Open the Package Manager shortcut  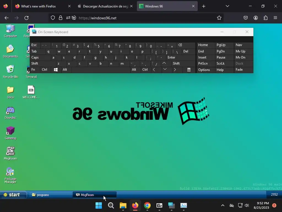[x=10, y=175]
